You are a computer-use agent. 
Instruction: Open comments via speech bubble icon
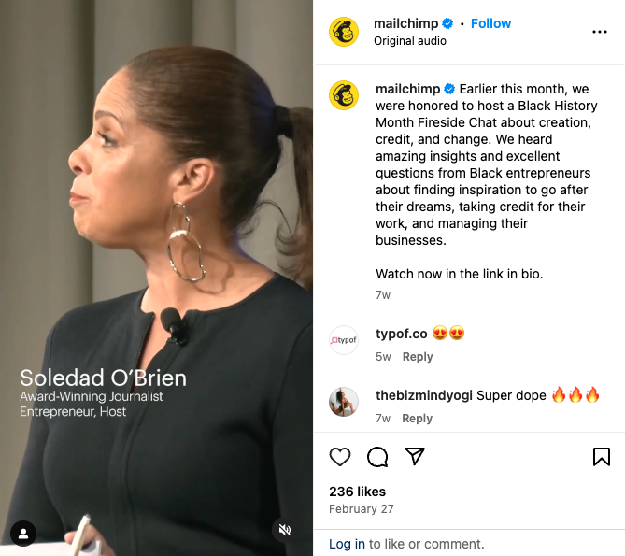377,457
